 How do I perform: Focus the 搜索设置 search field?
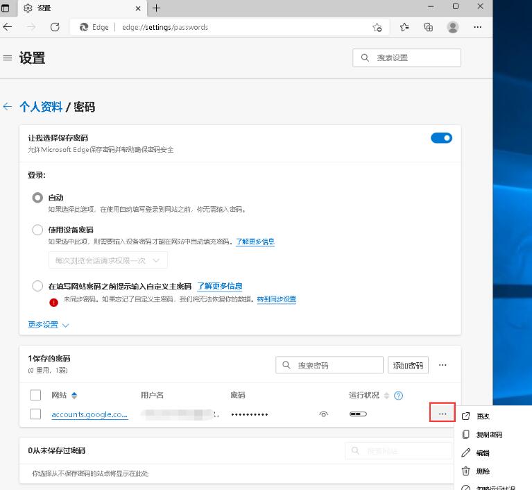tap(406, 58)
